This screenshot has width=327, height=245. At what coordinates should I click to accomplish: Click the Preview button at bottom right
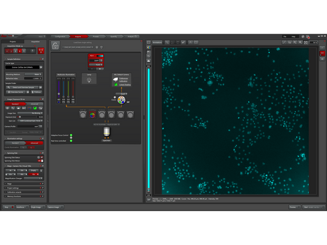pos(294,207)
